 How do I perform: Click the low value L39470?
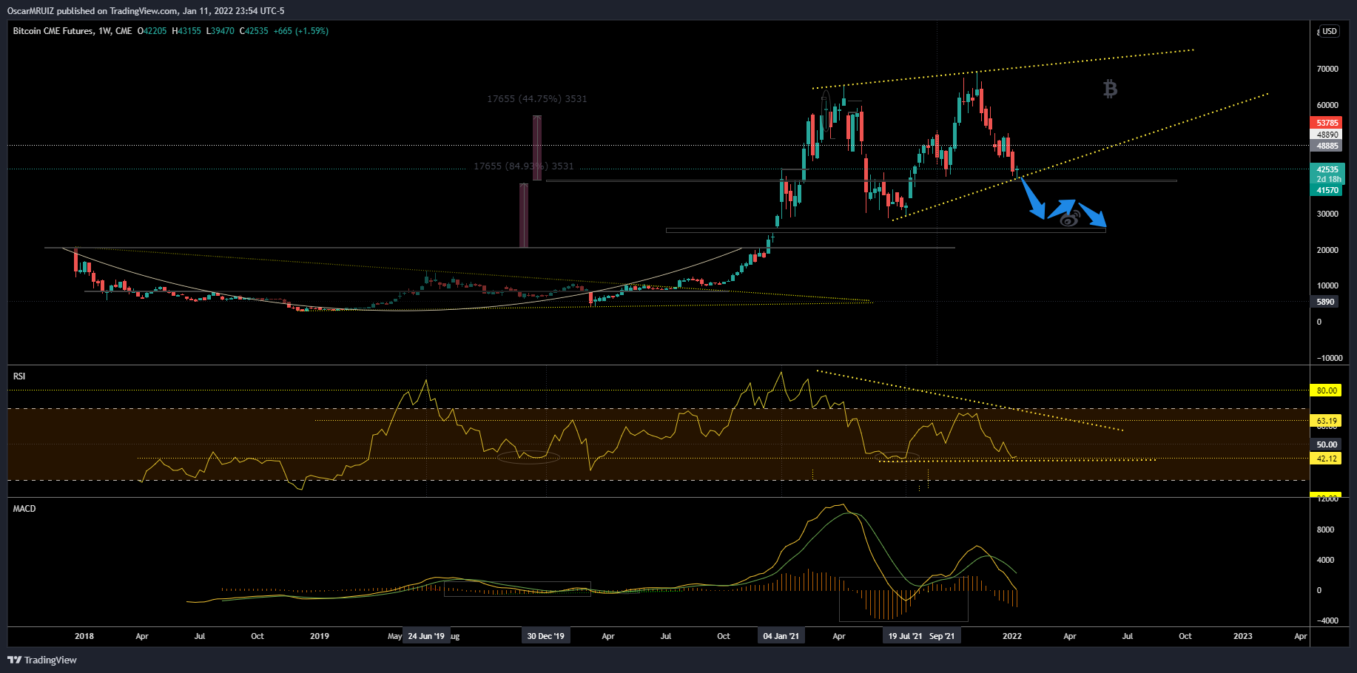pos(220,31)
